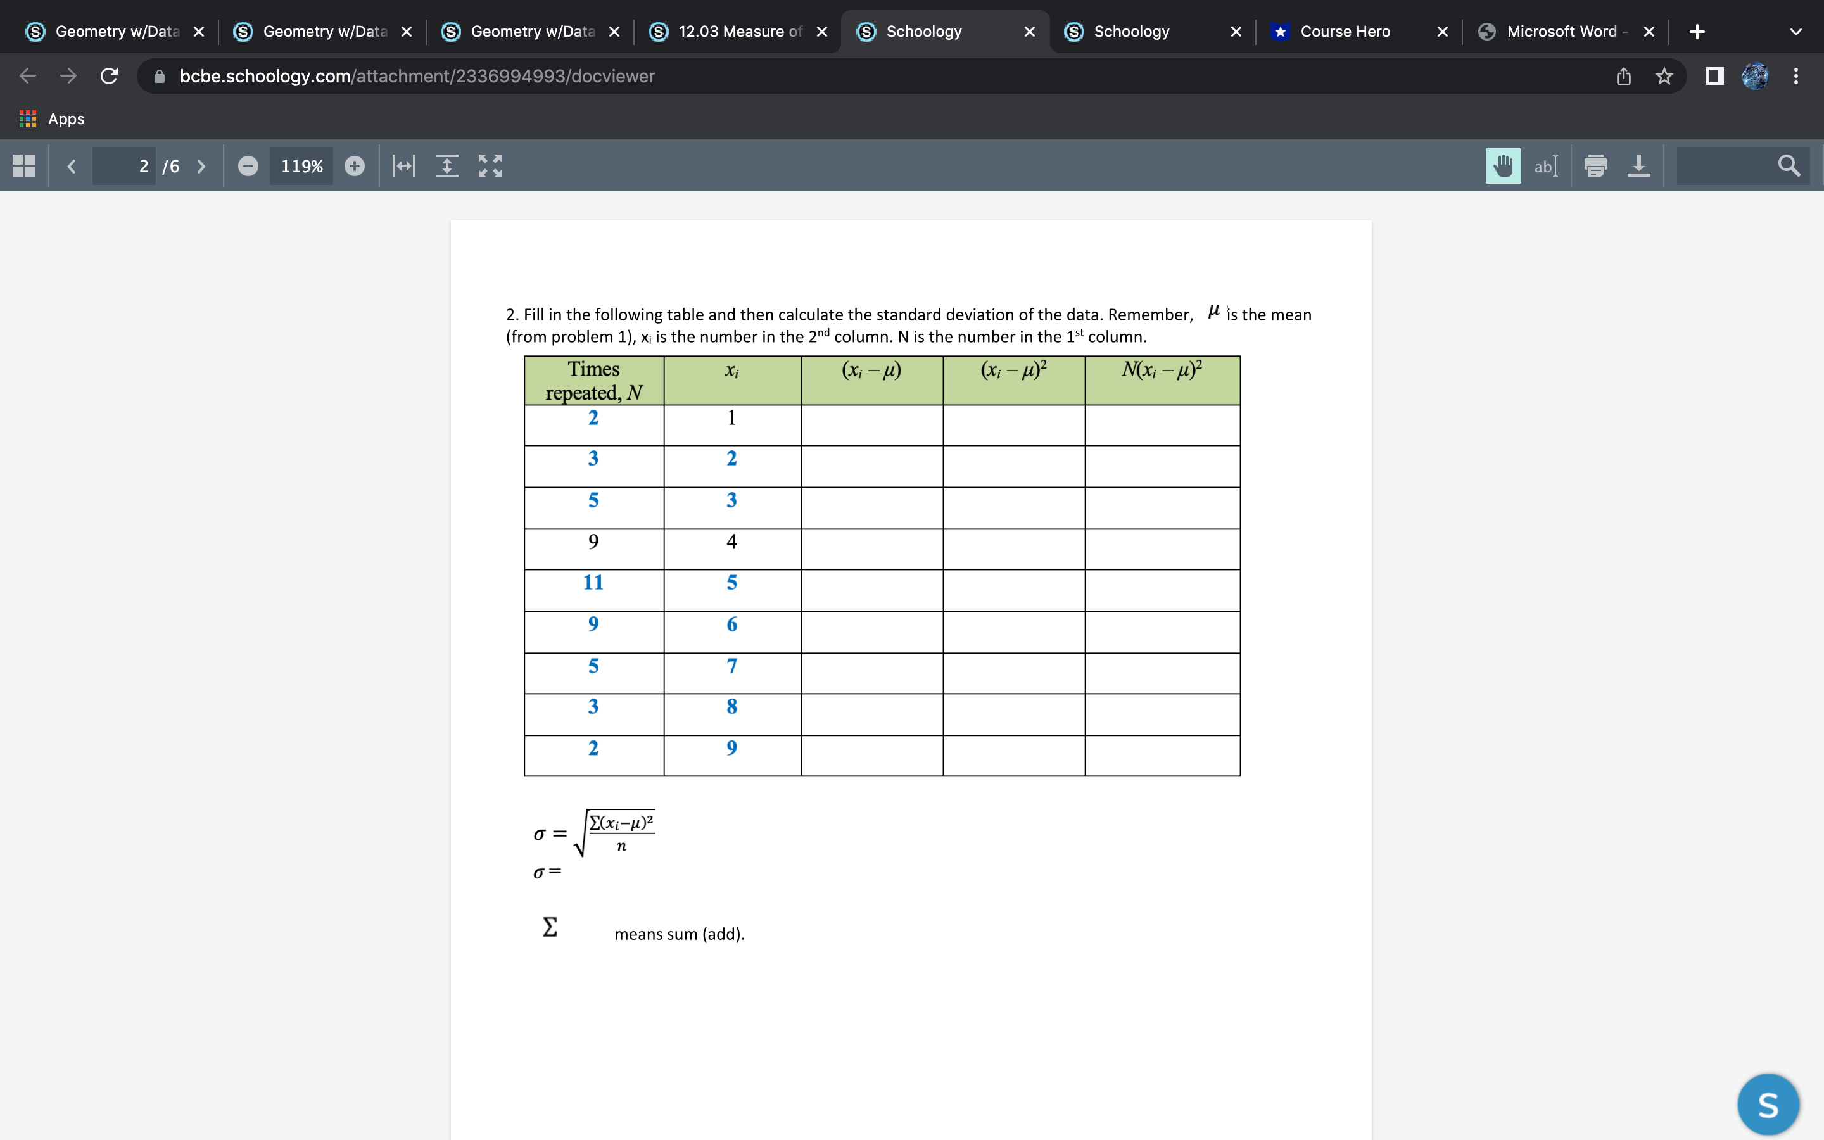Go to the next document page

(x=201, y=166)
